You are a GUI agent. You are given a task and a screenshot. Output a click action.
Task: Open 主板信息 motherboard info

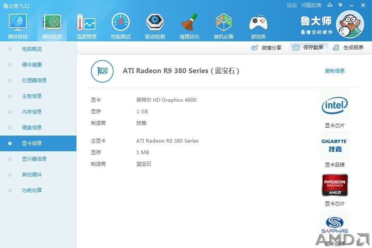[x=32, y=96]
